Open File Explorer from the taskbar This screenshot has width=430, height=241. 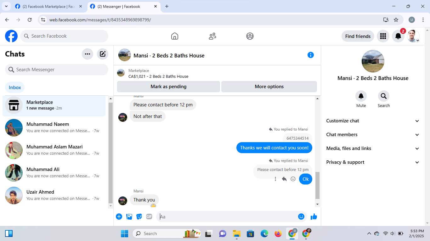click(236, 233)
